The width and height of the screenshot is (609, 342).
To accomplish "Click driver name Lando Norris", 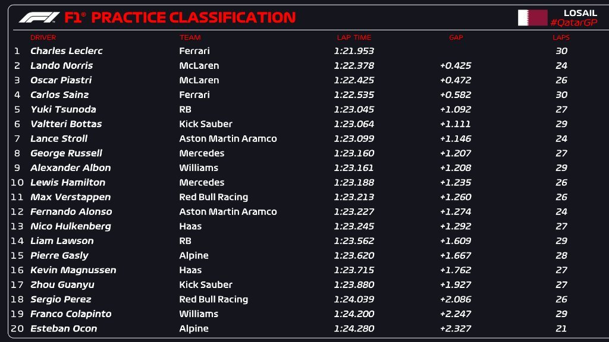I will 61,66.
